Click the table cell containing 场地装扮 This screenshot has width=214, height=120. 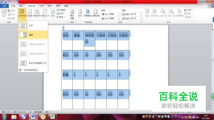tap(90, 40)
